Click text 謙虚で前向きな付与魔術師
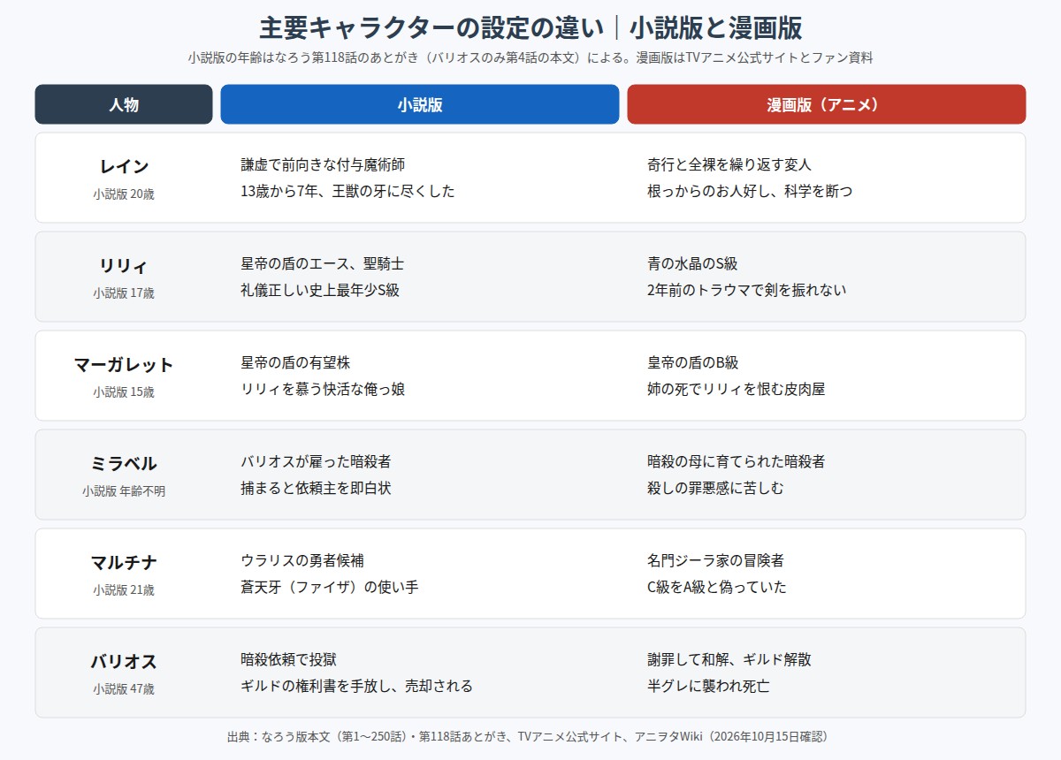 tap(323, 164)
